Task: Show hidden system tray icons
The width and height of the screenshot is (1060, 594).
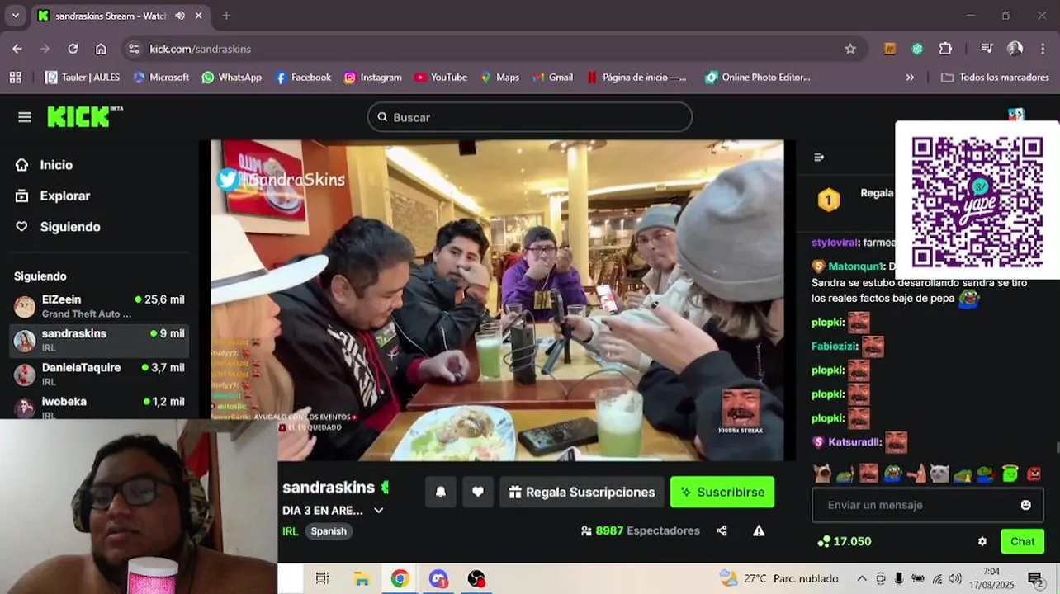Action: [862, 578]
